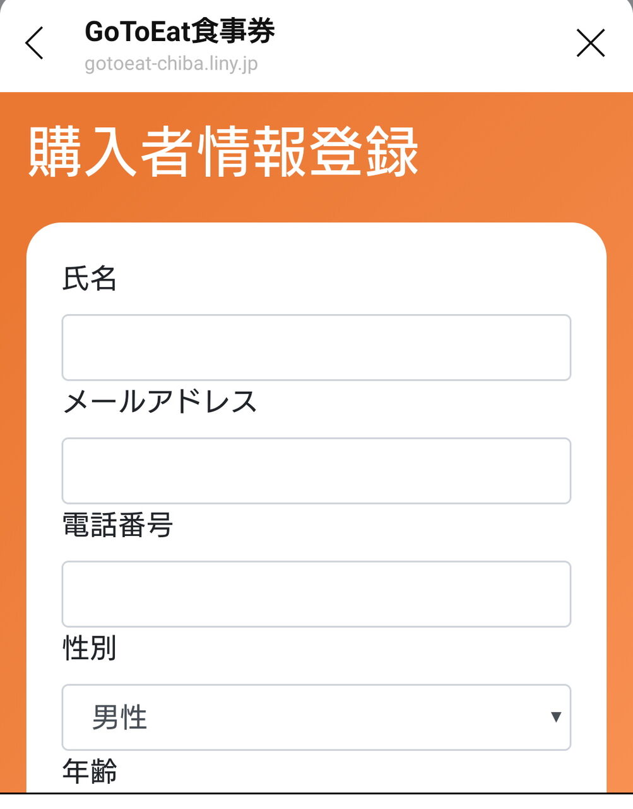Focus the 氏名 text input field
Viewport: 633px width, 809px height.
coord(316,348)
